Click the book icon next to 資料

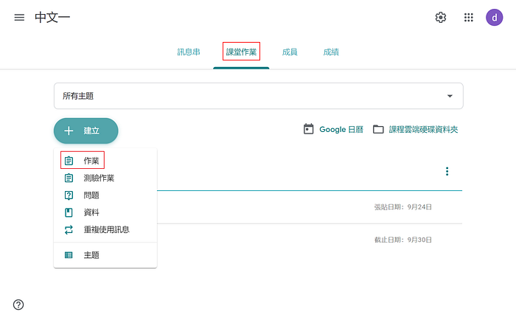69,212
